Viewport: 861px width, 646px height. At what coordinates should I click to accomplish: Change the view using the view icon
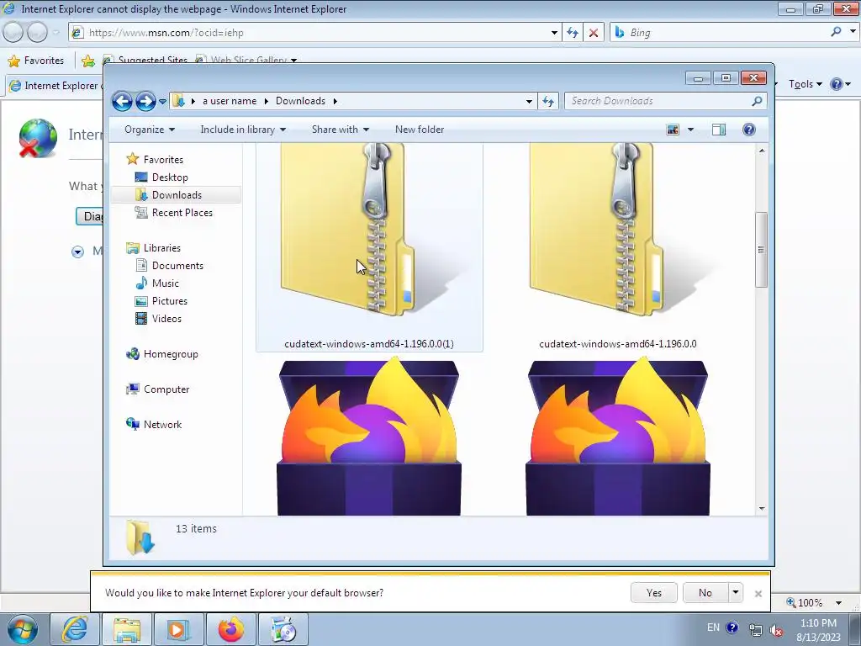[673, 130]
